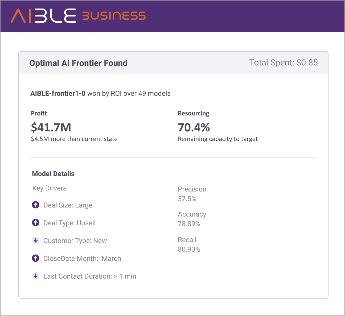
Task: Click the up arrow beside Deal Size: Large
Action: 36,205
